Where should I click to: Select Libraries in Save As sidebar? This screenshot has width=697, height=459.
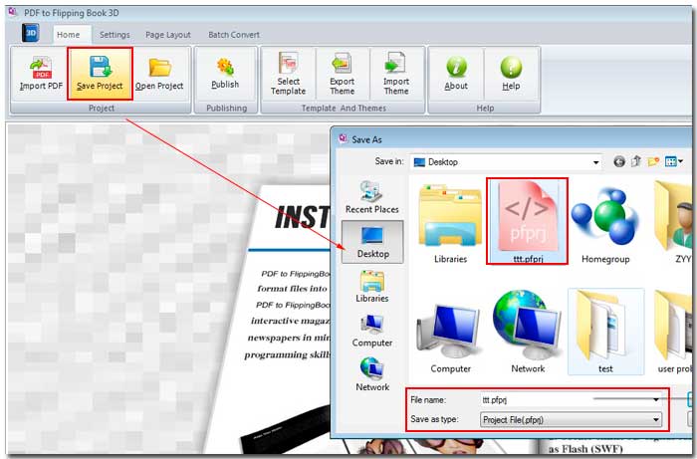click(x=372, y=287)
